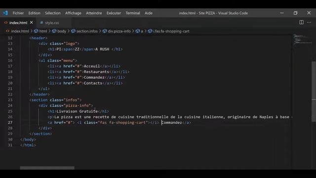Screen dimensions: 316x178
Task: Click the closing </header> tag
Action: click(x=39, y=94)
